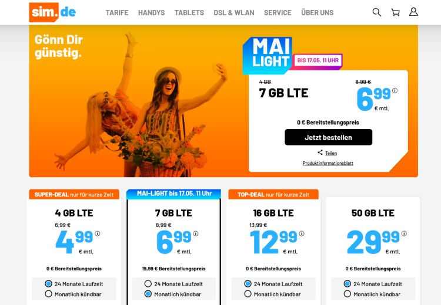Image resolution: width=441 pixels, height=305 pixels.
Task: Click the share icon next to Teilen
Action: pos(320,152)
